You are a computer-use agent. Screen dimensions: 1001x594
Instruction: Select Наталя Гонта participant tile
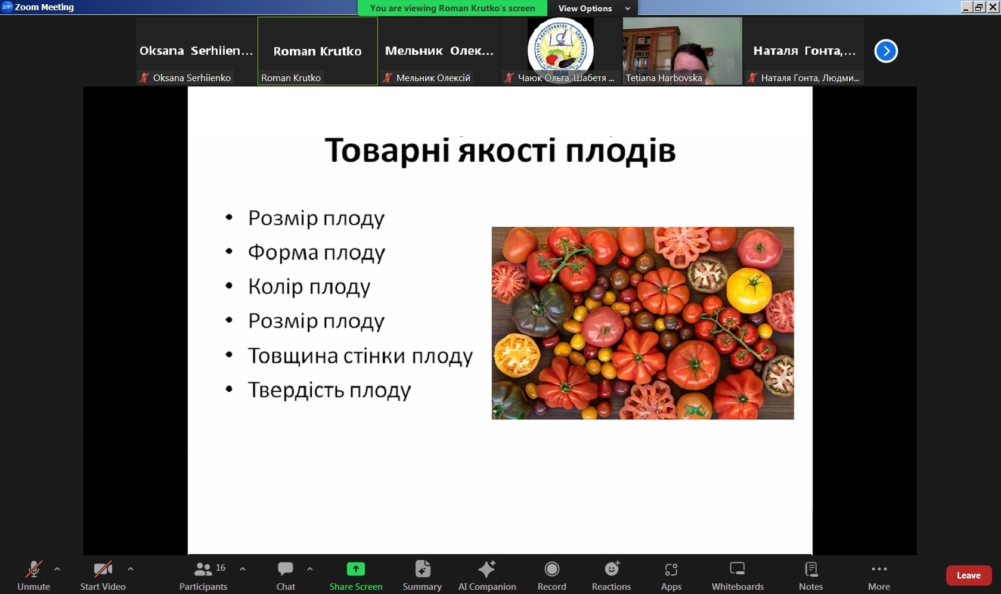click(804, 51)
